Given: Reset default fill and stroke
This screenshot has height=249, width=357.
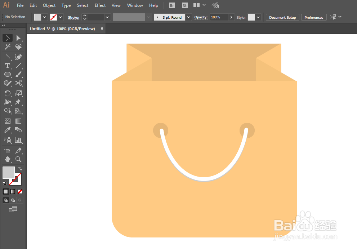Looking at the screenshot, I should (4, 183).
